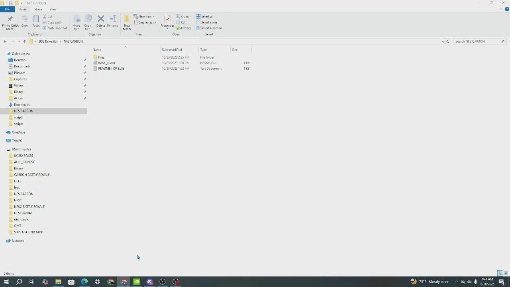
Task: Open Move to dropdown in ribbon
Action: (x=76, y=27)
